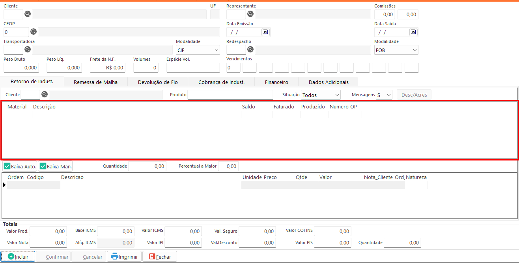
Task: Open the Representante lookup magnifier icon
Action: pos(250,14)
